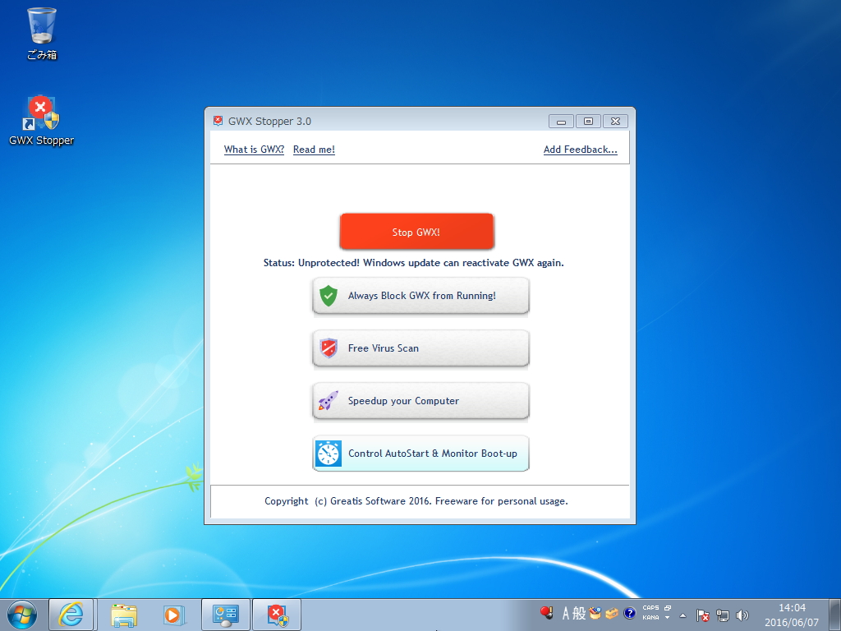Open the Windows Start menu

[x=21, y=615]
